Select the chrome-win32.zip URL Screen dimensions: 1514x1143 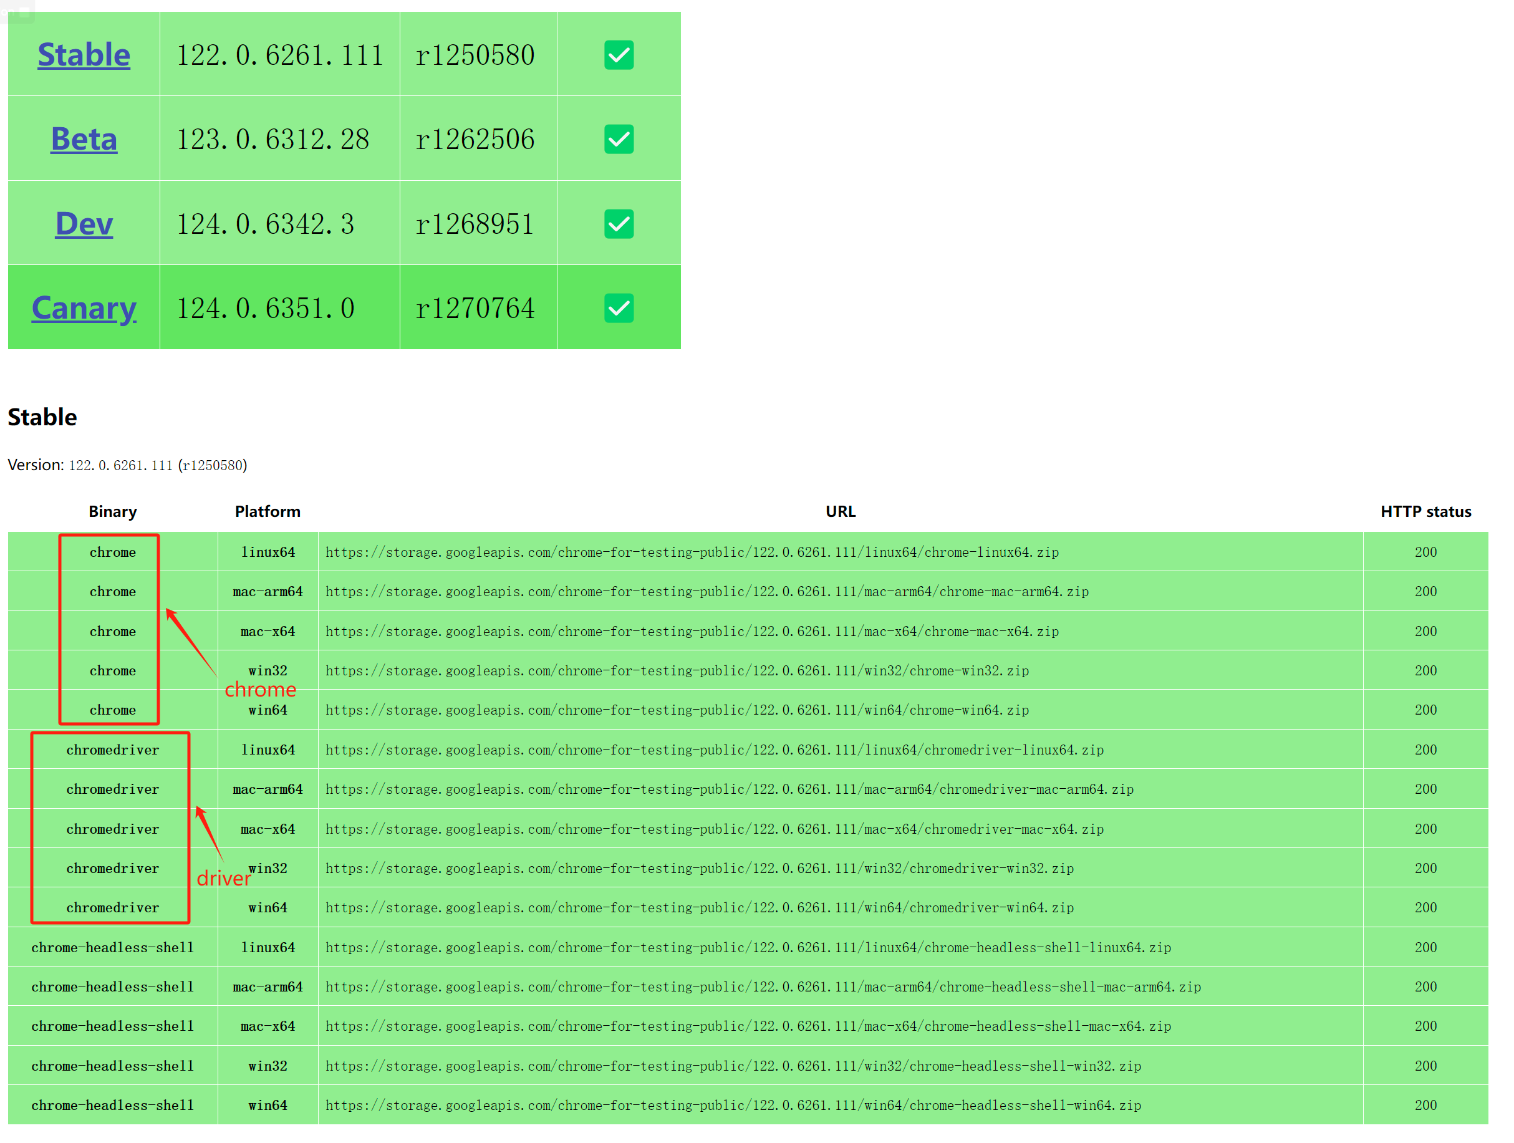[x=677, y=671]
